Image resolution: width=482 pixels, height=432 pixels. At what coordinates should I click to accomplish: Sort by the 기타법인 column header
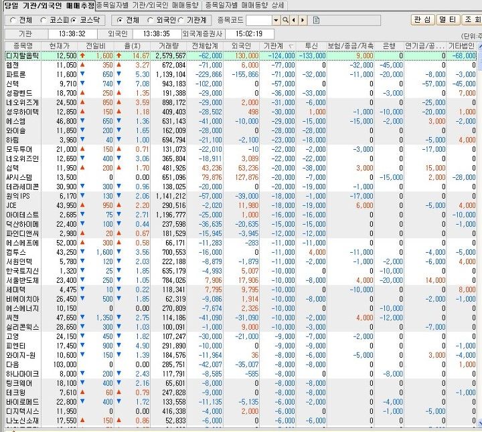click(x=461, y=45)
